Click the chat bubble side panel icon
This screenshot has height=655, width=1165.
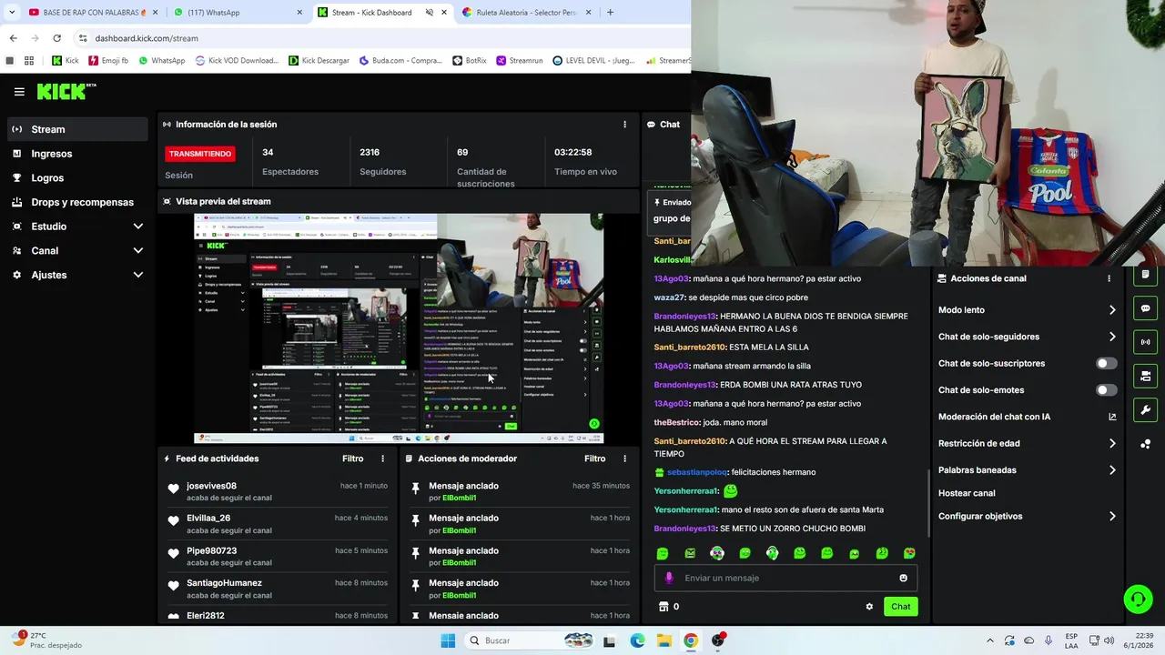click(1145, 308)
